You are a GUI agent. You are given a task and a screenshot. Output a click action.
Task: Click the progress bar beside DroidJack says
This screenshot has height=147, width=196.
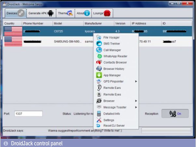pyautogui.click(x=166, y=130)
